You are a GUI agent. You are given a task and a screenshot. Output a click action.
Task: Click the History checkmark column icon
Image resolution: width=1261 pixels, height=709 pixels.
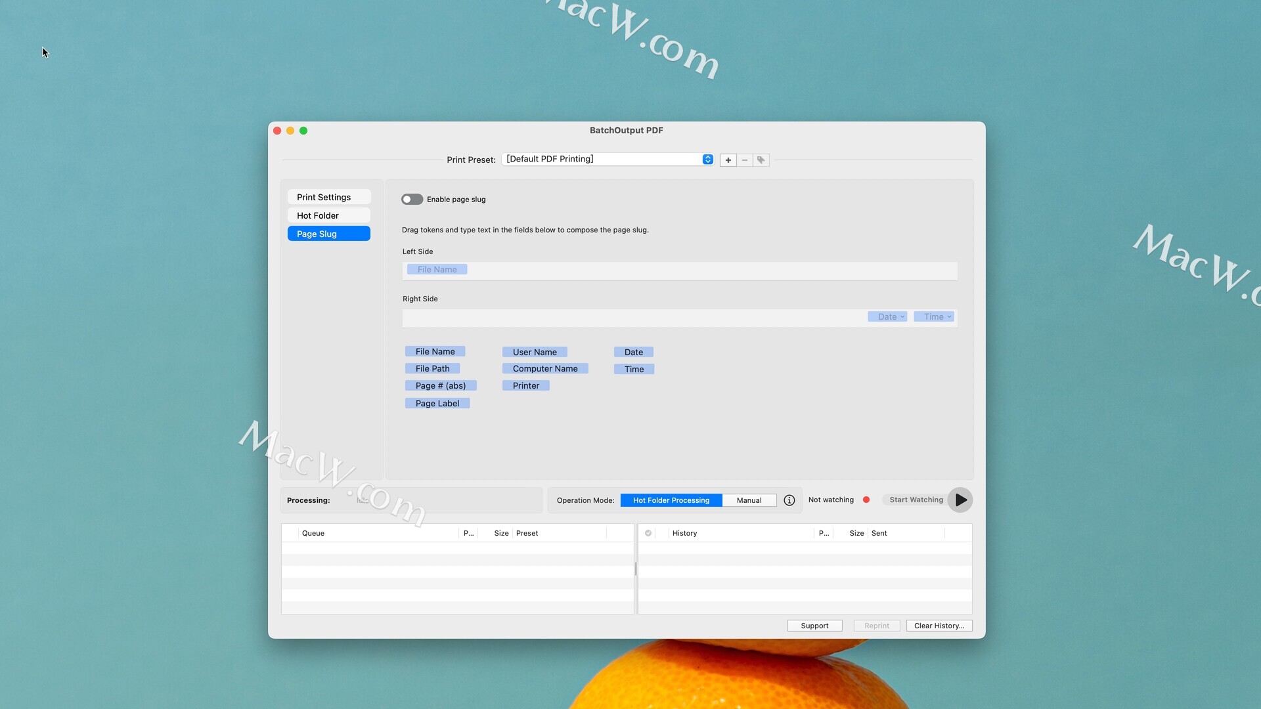(x=648, y=533)
